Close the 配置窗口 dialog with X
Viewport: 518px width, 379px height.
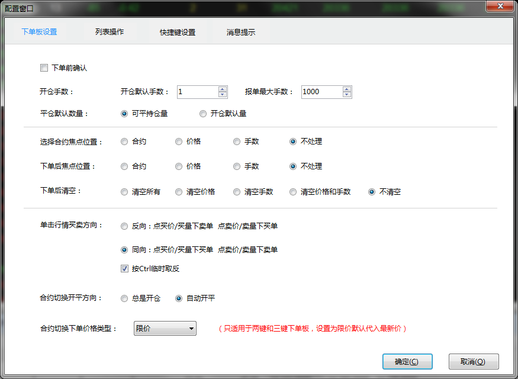click(500, 6)
